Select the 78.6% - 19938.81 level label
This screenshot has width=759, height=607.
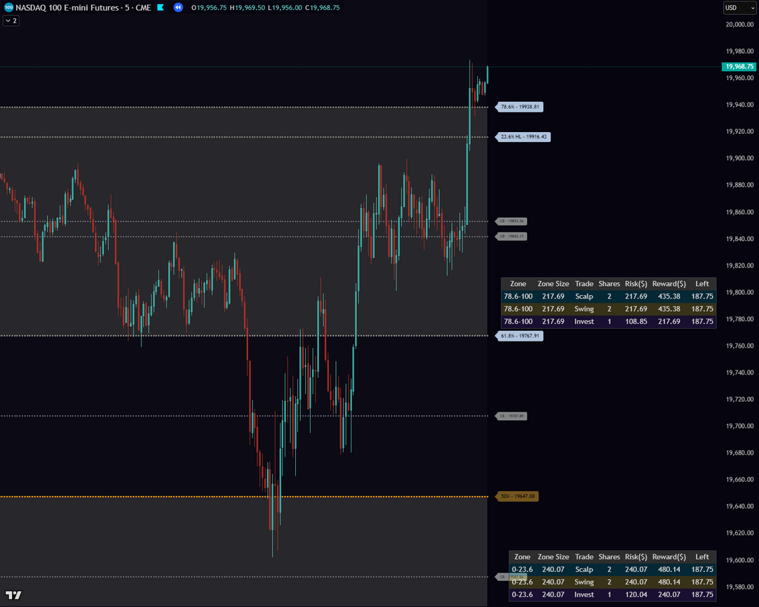pyautogui.click(x=519, y=107)
